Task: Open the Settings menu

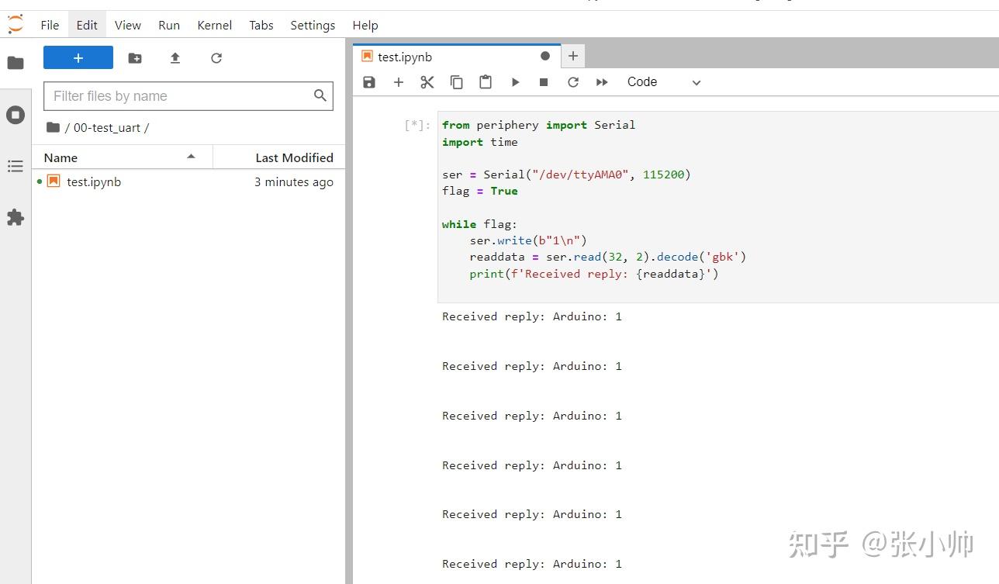Action: 313,25
